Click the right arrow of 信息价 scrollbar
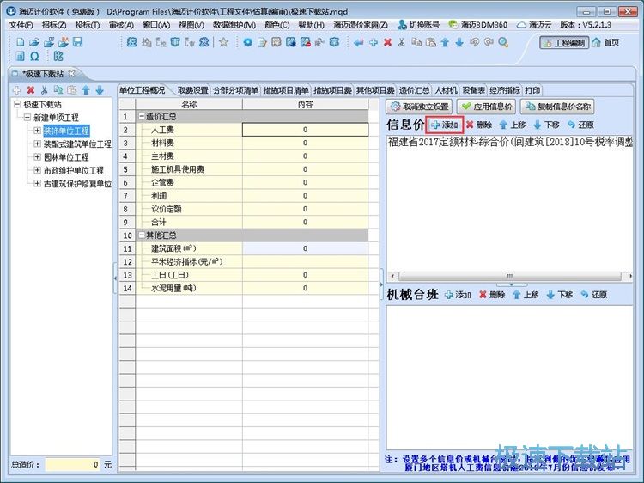The image size is (644, 483). [x=630, y=276]
